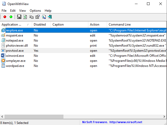167x125 pixels.
Task: Click the Refresh toolbar icon
Action: click(25, 17)
